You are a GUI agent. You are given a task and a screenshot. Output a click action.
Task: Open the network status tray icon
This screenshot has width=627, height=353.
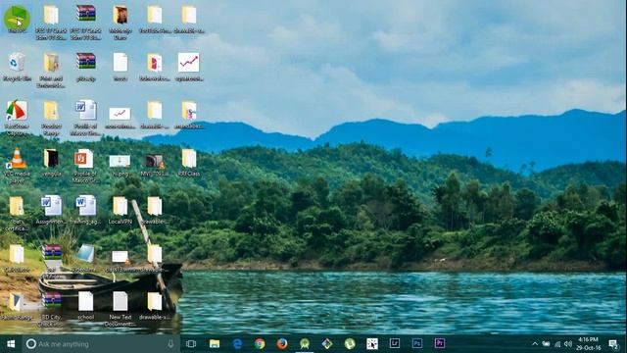coord(557,344)
